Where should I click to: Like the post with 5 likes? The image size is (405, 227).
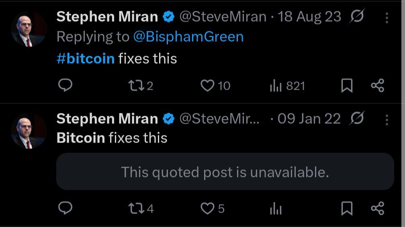tap(208, 208)
